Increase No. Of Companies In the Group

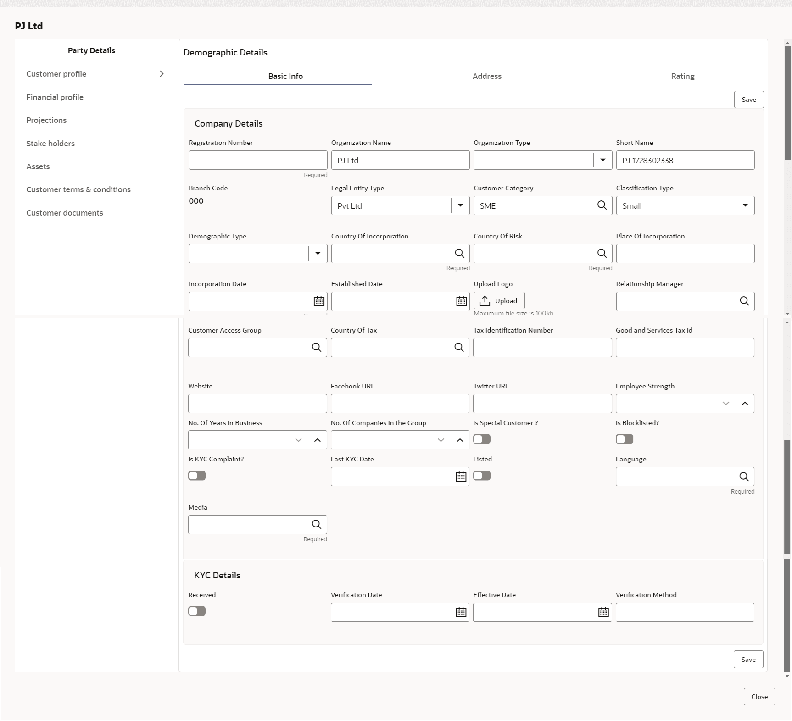(x=460, y=440)
